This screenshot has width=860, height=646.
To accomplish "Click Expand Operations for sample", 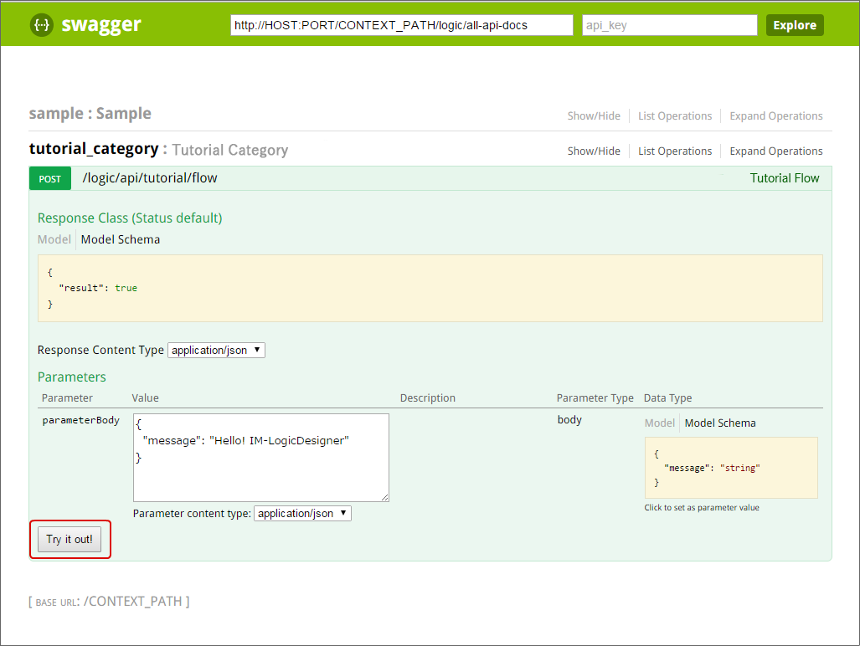I will [776, 116].
